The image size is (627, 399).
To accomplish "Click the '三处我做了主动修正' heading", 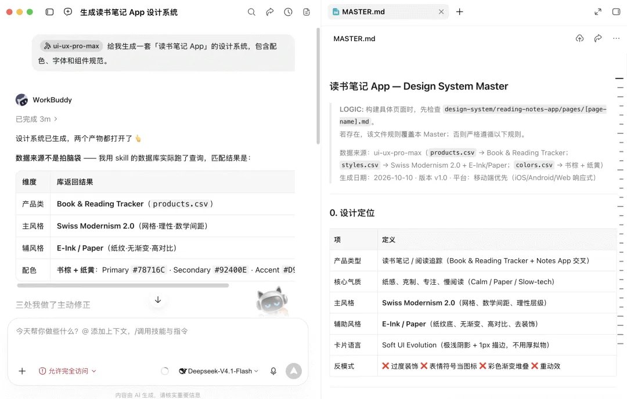I will (53, 304).
